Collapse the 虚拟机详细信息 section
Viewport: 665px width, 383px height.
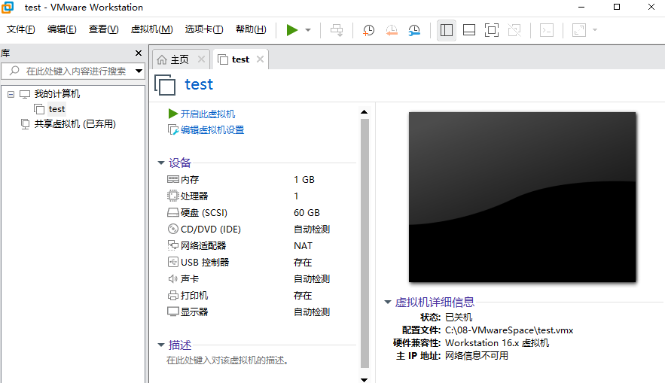(387, 302)
